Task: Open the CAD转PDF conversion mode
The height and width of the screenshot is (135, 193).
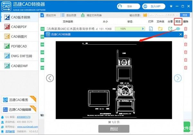Action: coord(19,27)
